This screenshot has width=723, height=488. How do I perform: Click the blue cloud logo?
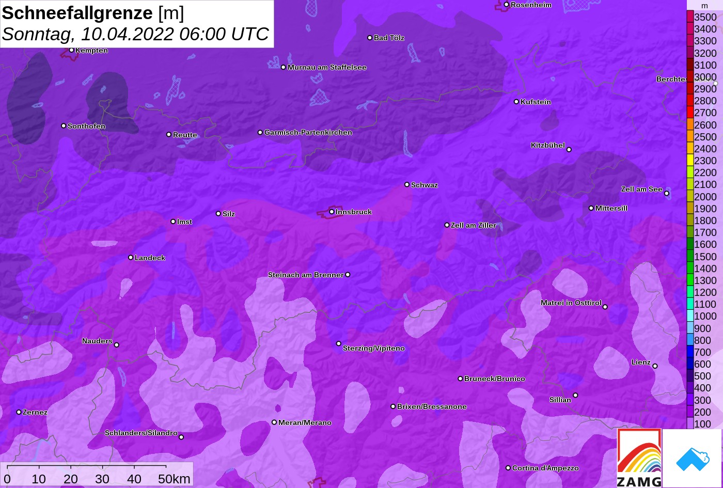tap(692, 458)
